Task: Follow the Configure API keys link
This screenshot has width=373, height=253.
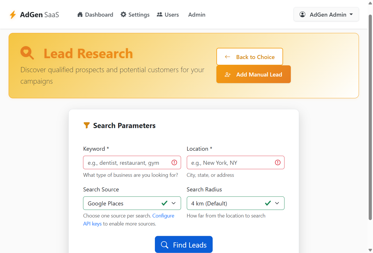Action: (x=129, y=220)
